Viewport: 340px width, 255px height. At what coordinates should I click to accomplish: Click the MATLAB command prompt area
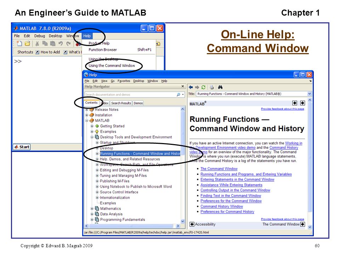pos(47,100)
